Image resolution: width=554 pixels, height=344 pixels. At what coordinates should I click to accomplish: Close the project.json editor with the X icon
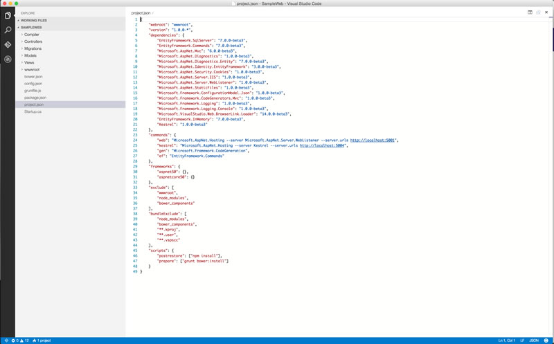[546, 12]
